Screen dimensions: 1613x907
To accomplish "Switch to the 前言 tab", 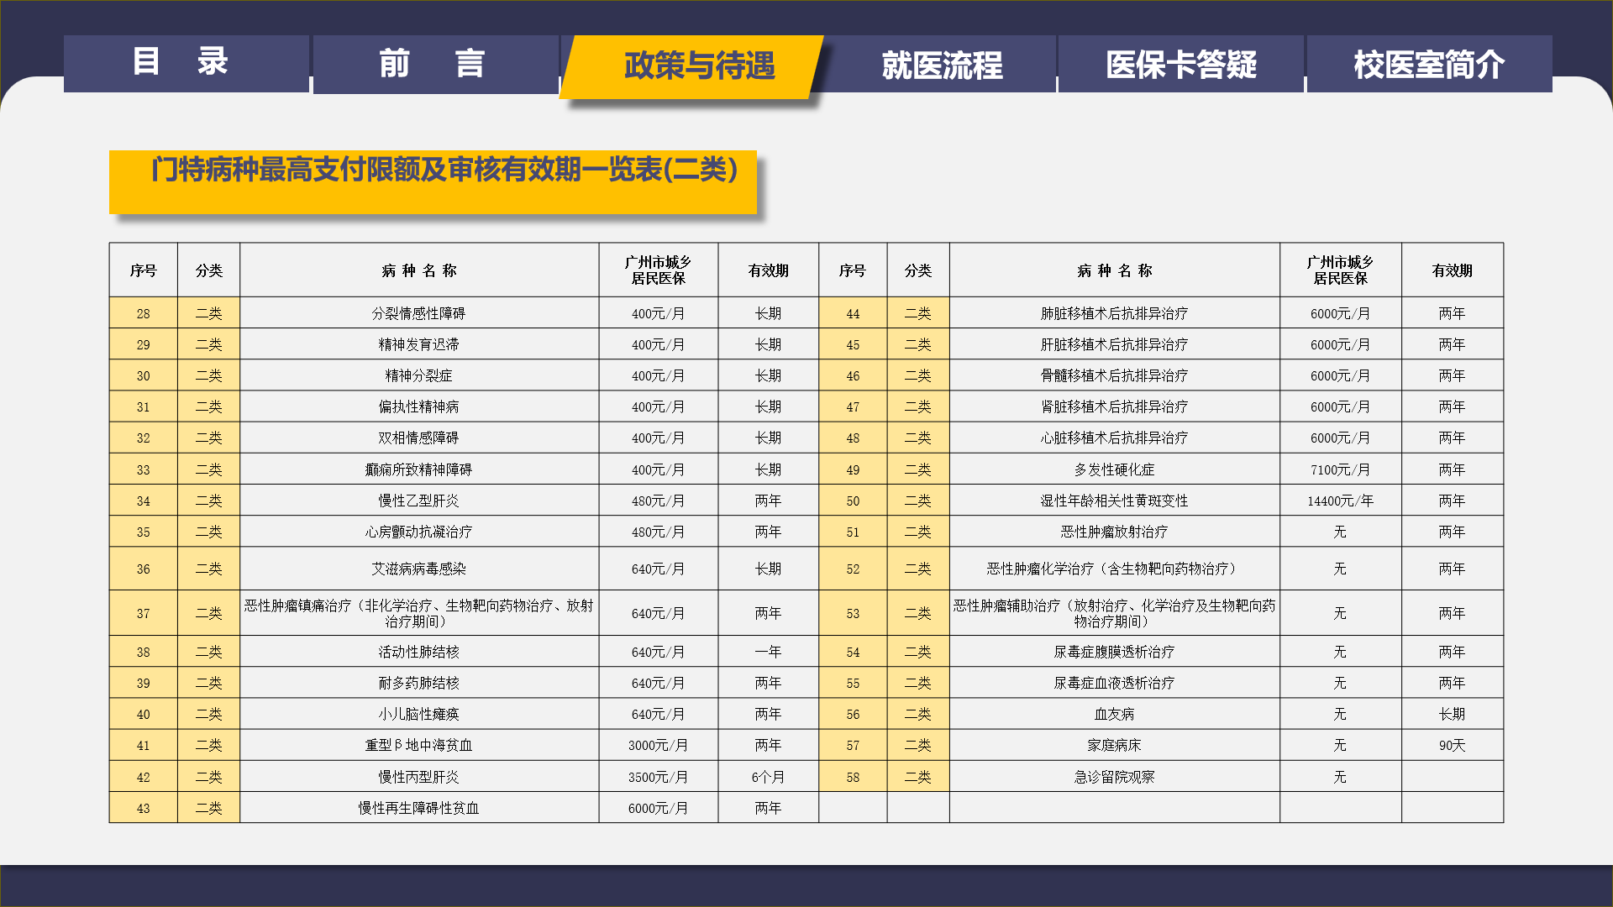I will pos(435,64).
